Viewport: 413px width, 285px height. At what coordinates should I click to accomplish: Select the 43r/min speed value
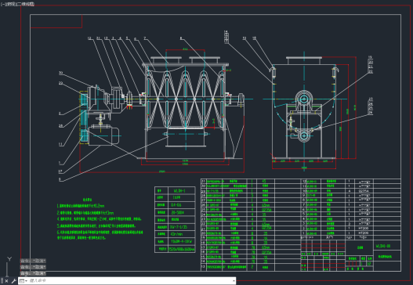click(x=176, y=234)
